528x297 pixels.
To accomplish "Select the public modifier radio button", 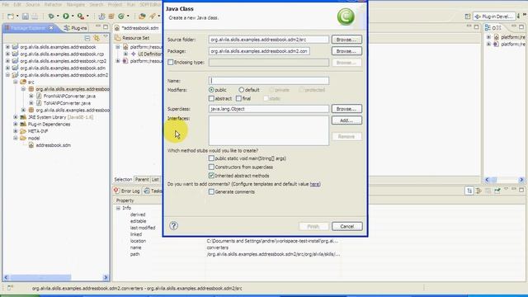I will coord(211,90).
